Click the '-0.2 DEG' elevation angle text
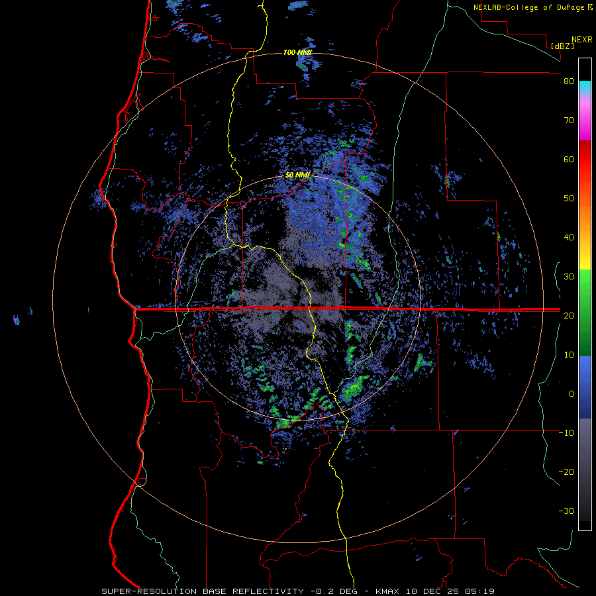The image size is (596, 596). tap(335, 591)
